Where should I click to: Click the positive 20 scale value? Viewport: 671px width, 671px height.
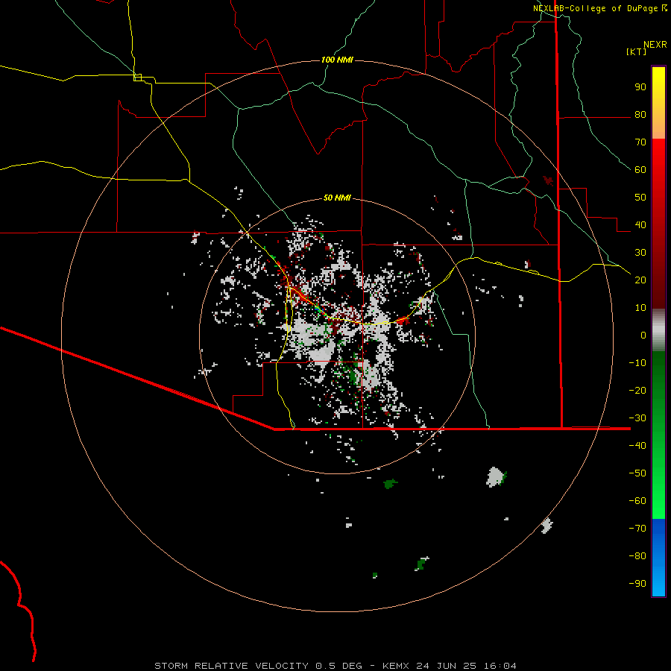pos(640,280)
